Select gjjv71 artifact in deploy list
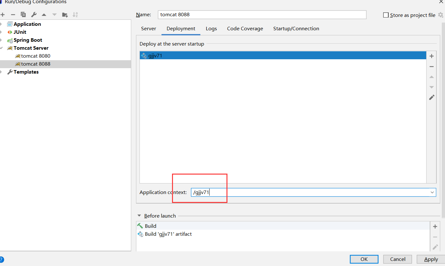The width and height of the screenshot is (445, 266). click(283, 56)
